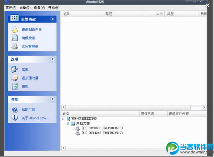Select drive (J:) TW6848H OVL198T

click(102, 128)
